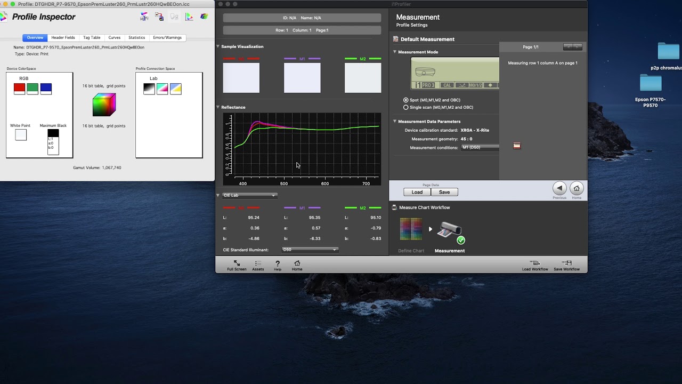Image resolution: width=682 pixels, height=384 pixels.
Task: Click the Full Screen icon in i1Profiler
Action: 237,263
